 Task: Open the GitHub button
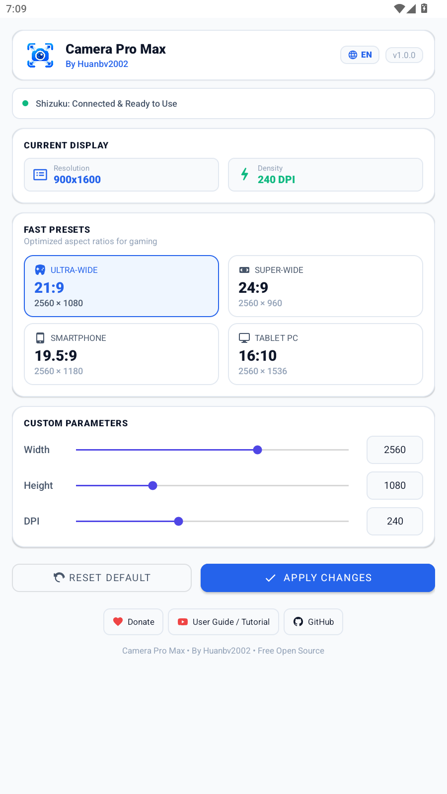[x=313, y=622]
